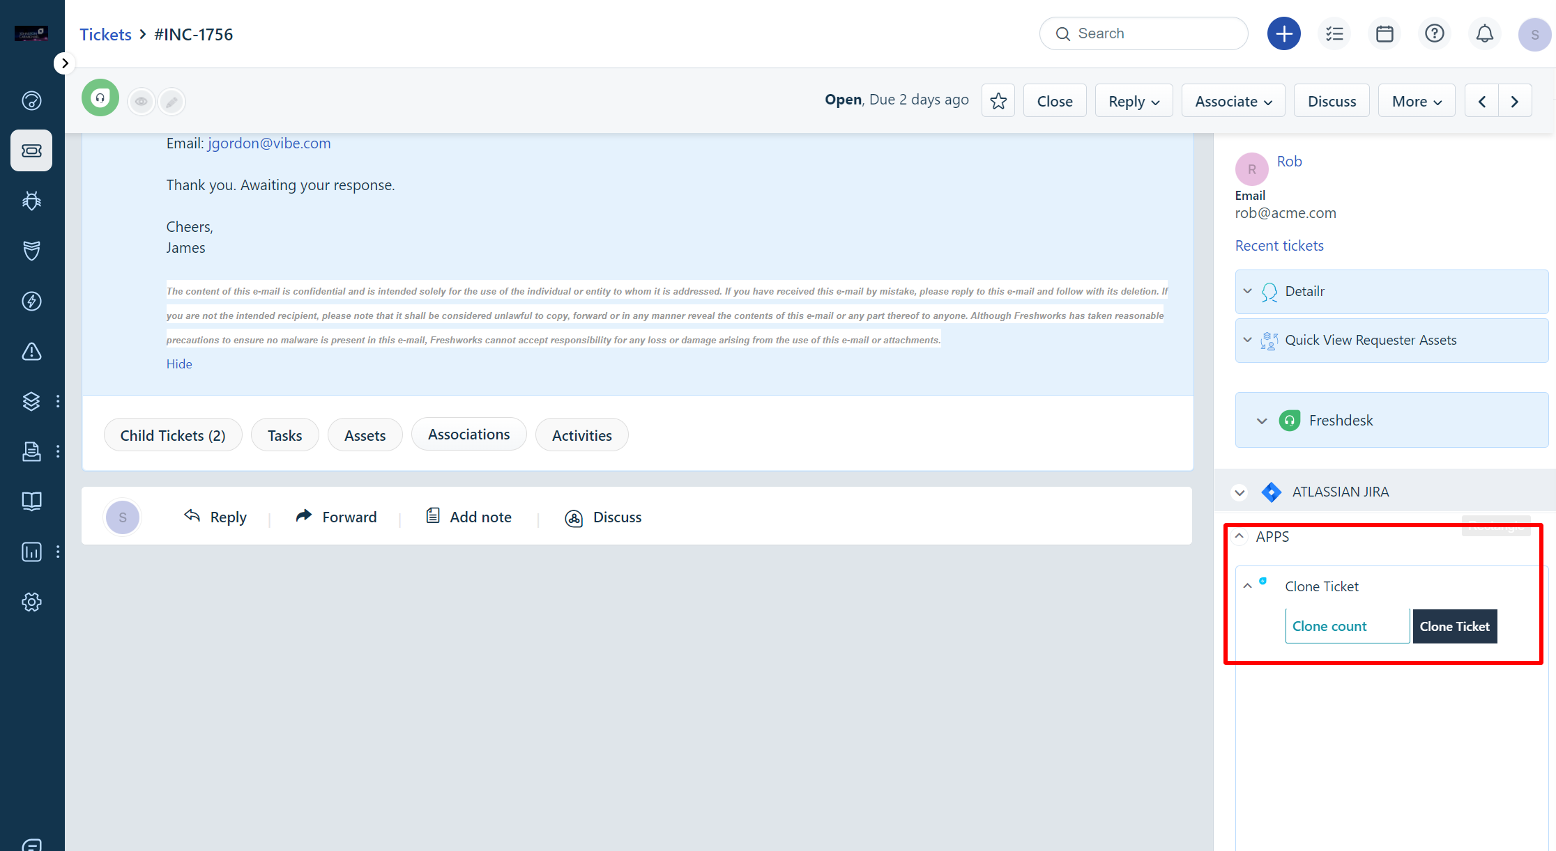
Task: Open the help question mark icon
Action: (1434, 33)
